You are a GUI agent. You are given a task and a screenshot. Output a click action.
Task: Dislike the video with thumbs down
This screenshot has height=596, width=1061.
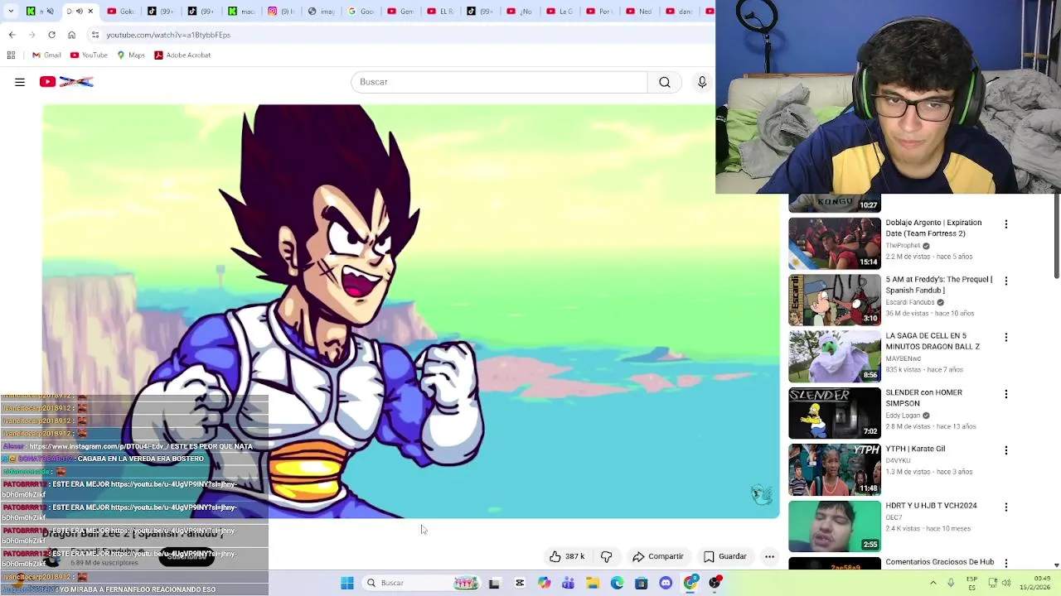pyautogui.click(x=606, y=556)
